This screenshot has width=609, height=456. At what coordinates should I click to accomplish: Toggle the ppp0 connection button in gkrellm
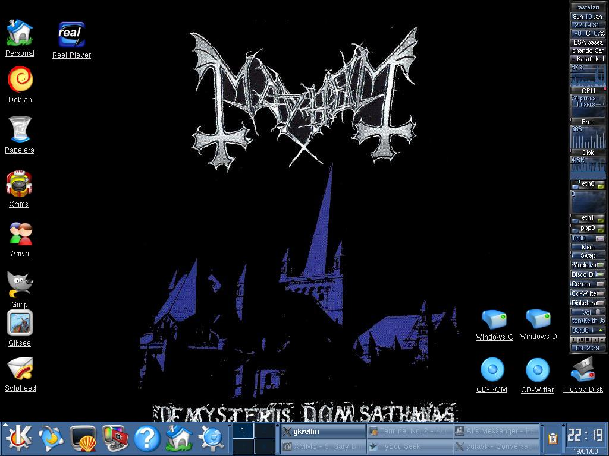(601, 230)
